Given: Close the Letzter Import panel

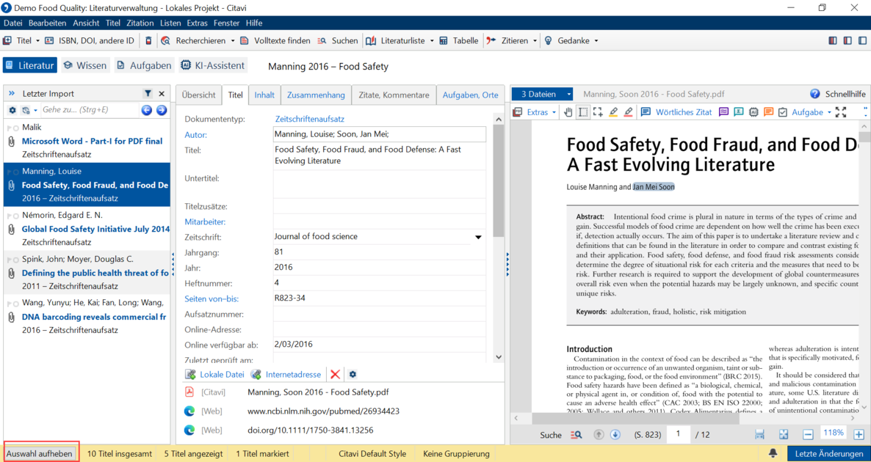Looking at the screenshot, I should click(x=162, y=94).
